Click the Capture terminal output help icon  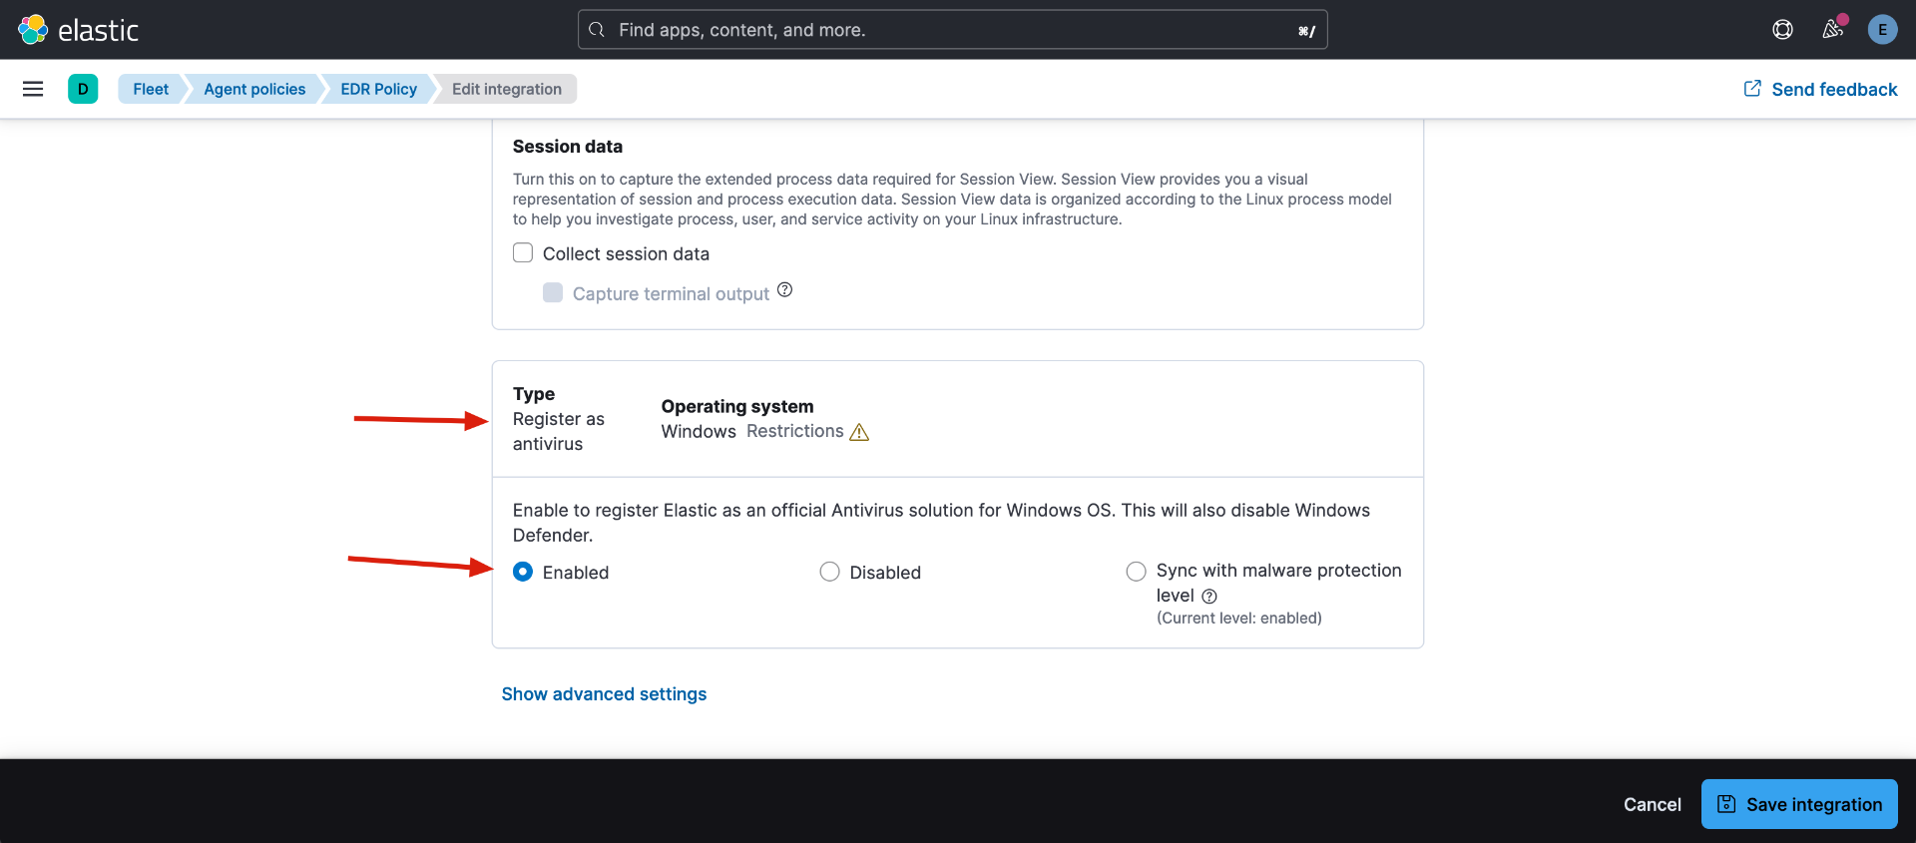785,290
